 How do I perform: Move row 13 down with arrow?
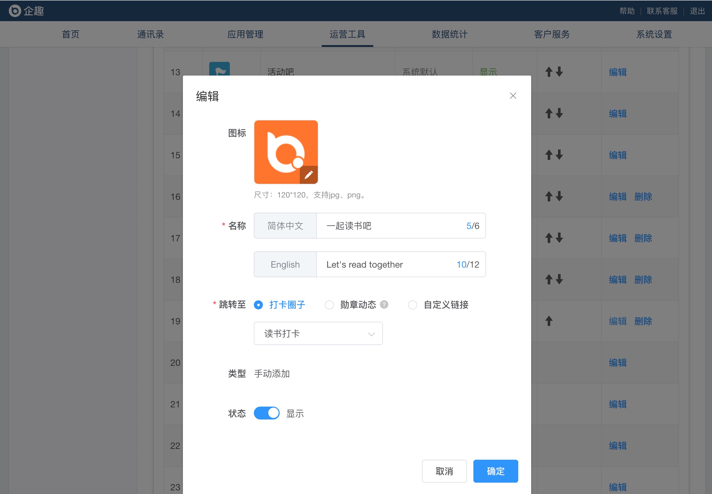[x=559, y=72]
